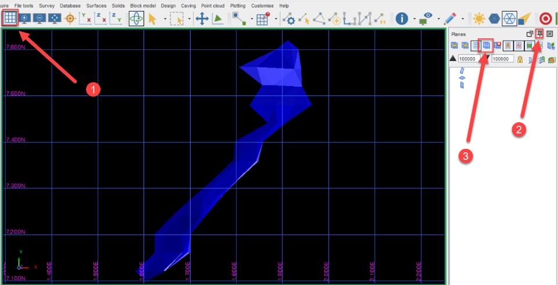Image resolution: width=558 pixels, height=285 pixels.
Task: Open the Block model menu
Action: [143, 6]
